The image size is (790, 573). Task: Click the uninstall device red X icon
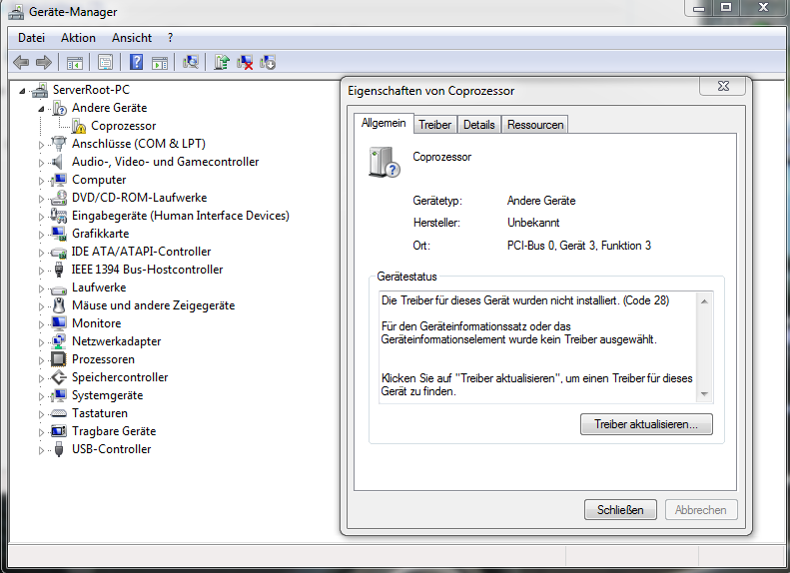tap(245, 62)
